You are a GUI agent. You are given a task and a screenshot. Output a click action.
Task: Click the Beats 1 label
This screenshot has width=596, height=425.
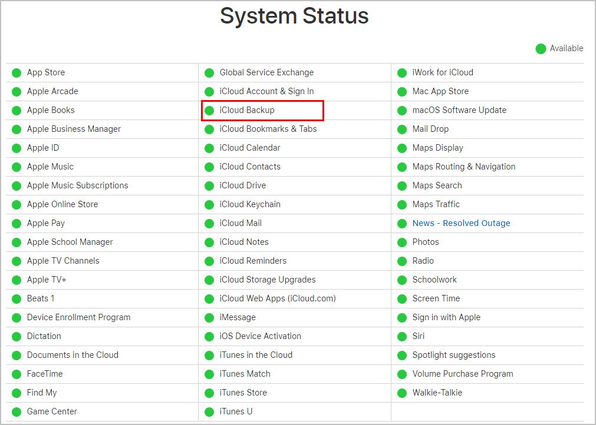(x=41, y=298)
